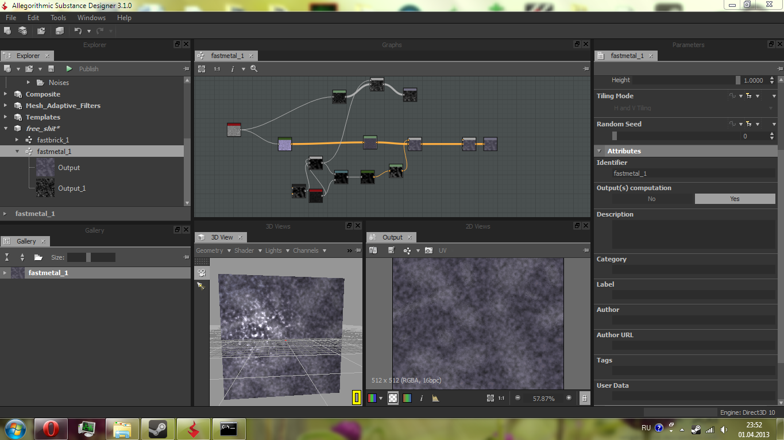Click the Identifier input field
784x440 pixels.
tap(693, 173)
